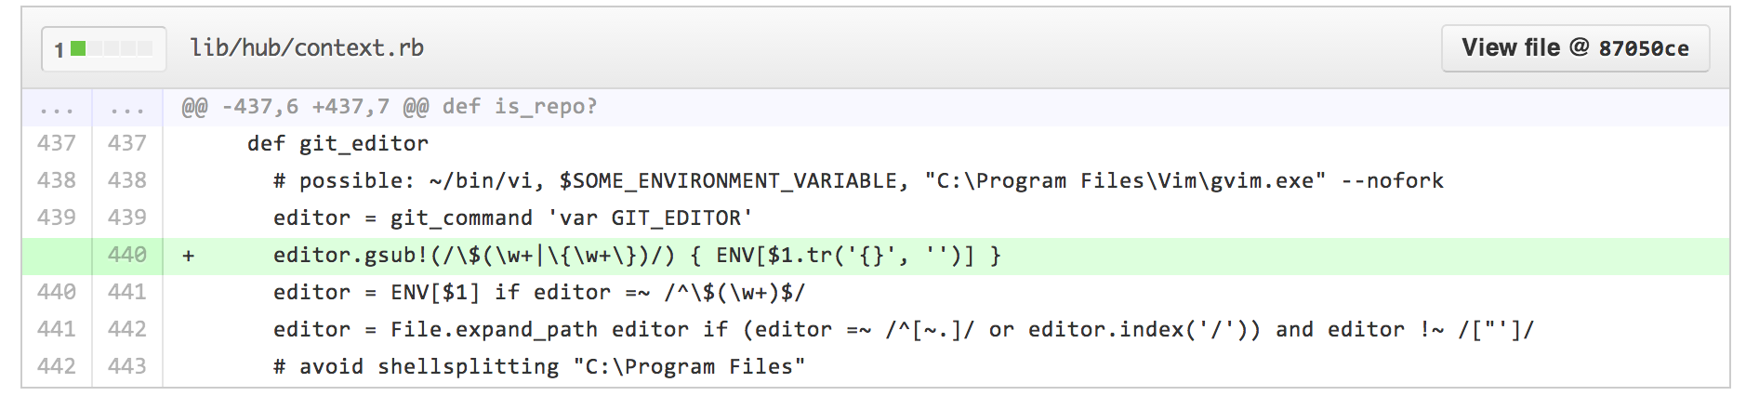Screen dimensions: 1746x396
Task: Open the lib/hub/context.rb file link
Action: coord(307,48)
